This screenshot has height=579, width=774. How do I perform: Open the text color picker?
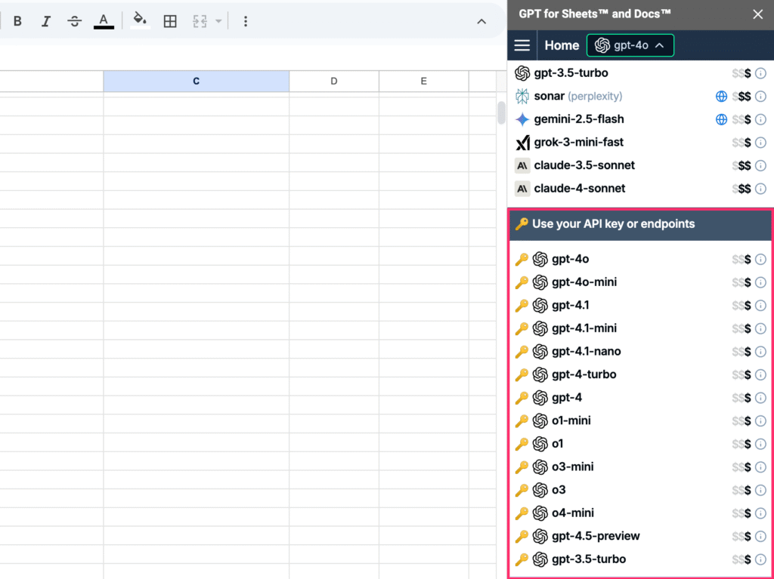[104, 21]
